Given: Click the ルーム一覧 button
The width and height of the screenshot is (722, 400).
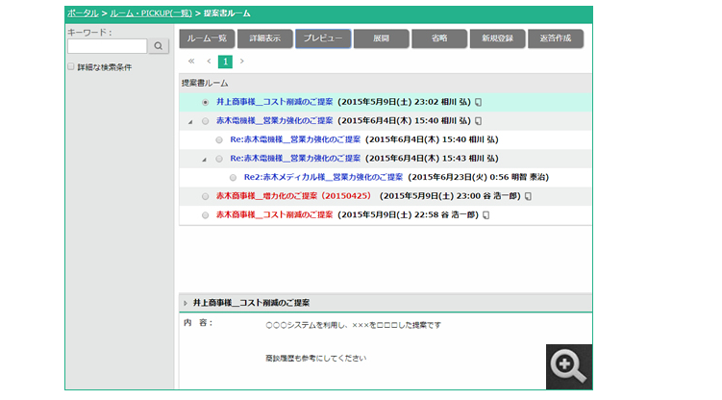Looking at the screenshot, I should click(x=207, y=38).
